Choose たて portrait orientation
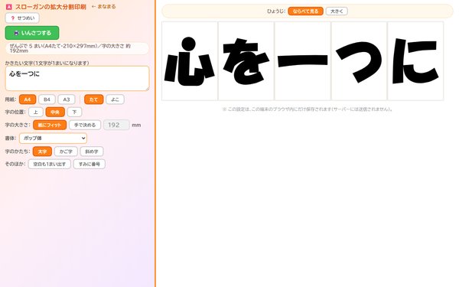 click(93, 99)
